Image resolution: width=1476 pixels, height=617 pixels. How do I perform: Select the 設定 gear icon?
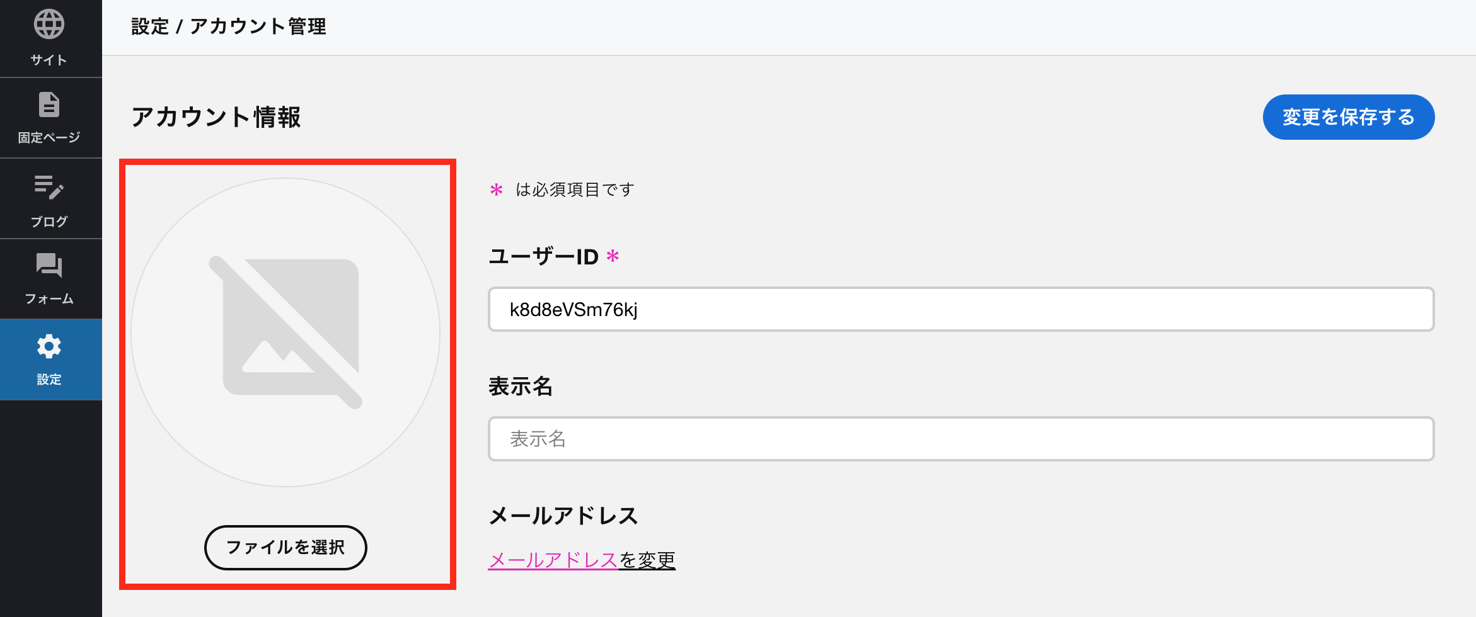(x=49, y=346)
